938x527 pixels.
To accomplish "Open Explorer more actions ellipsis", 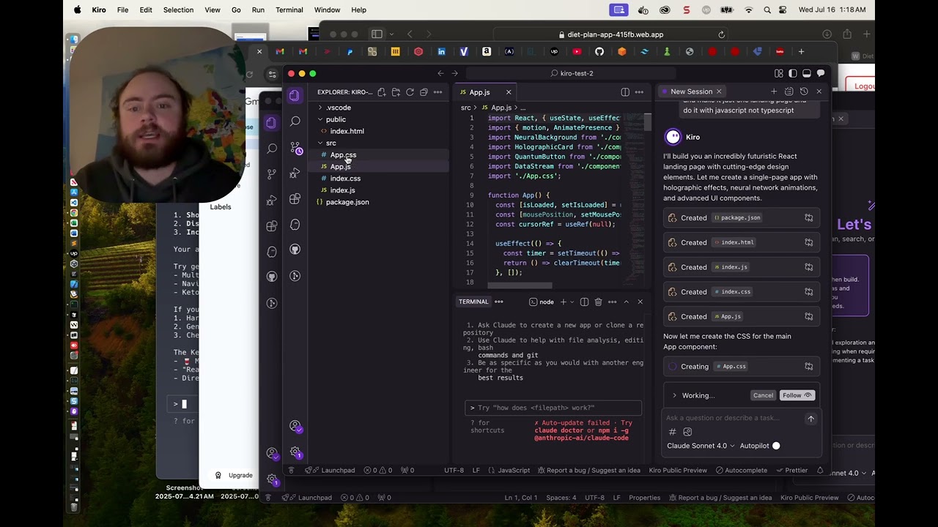I will 437,92.
